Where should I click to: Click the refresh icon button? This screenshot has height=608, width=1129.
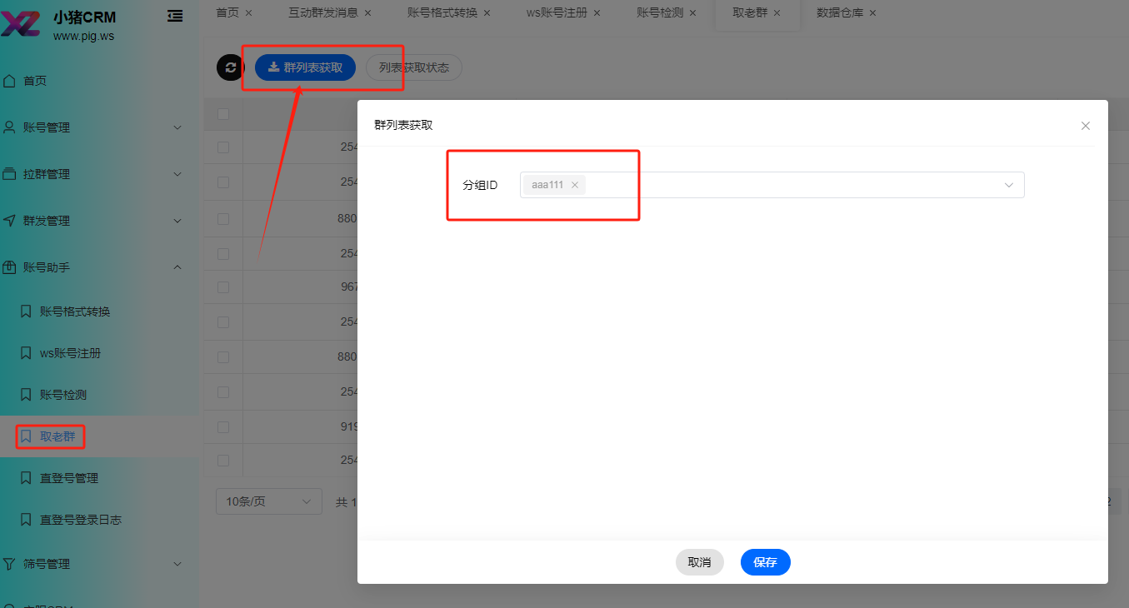[231, 67]
